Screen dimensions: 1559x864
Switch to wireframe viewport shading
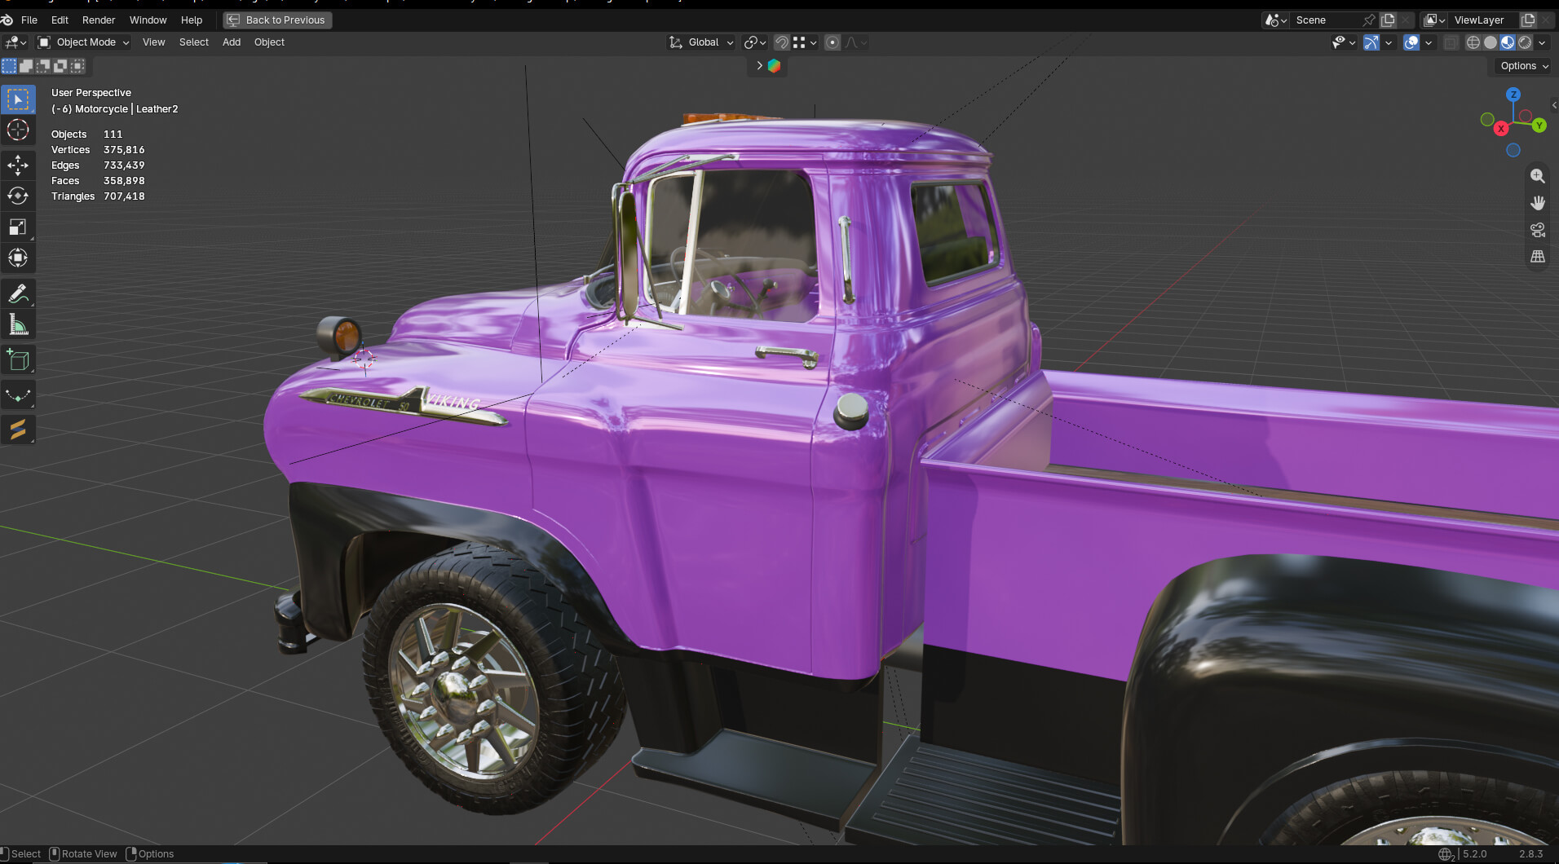point(1473,42)
